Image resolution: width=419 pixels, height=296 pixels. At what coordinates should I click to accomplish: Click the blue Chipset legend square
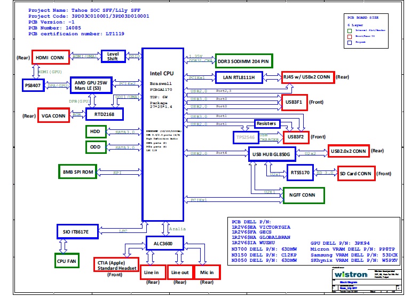349,43
